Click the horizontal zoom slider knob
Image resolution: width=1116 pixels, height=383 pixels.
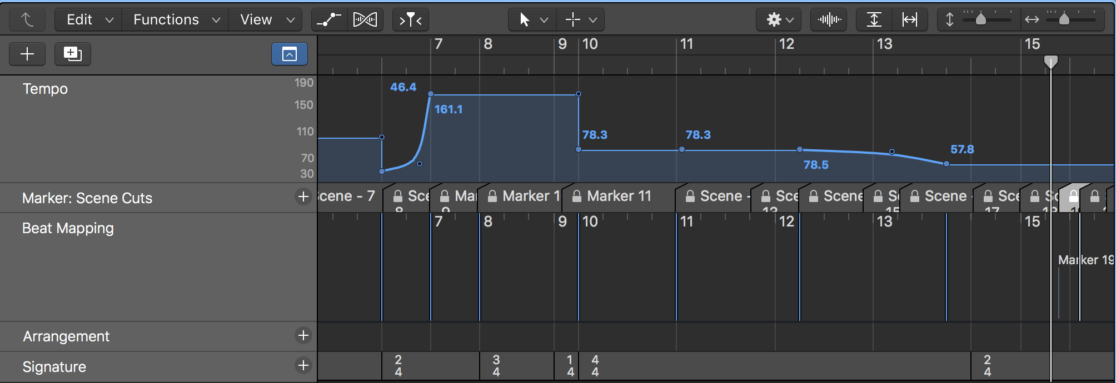(1064, 19)
